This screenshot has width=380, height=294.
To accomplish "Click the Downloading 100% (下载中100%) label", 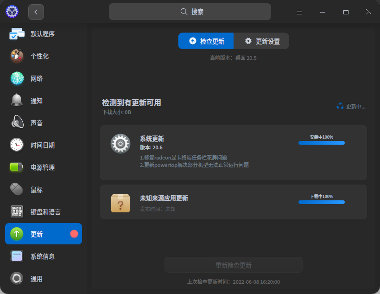I will [x=322, y=196].
